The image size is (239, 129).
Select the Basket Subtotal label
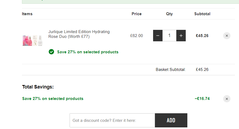171,70
